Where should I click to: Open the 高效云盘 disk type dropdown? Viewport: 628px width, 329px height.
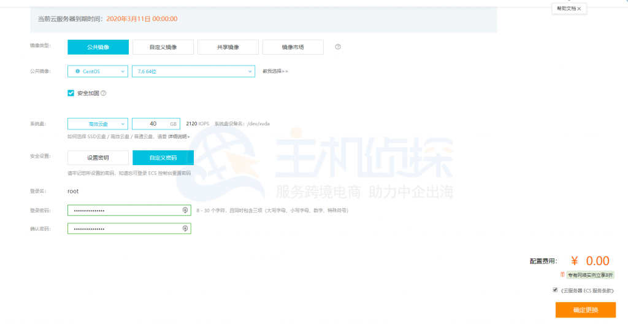(98, 124)
